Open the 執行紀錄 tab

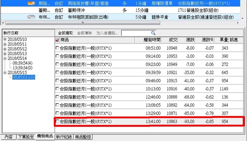pyautogui.click(x=64, y=137)
